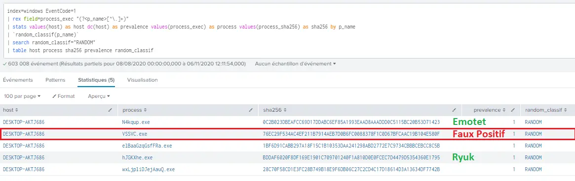This screenshot has width=575, height=181.
Task: Sort by the host column arrows
Action: click(x=16, y=110)
